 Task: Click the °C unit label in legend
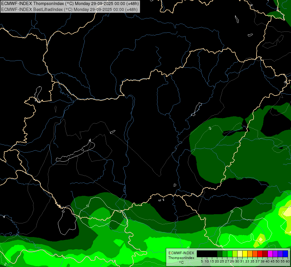[x=182, y=262]
